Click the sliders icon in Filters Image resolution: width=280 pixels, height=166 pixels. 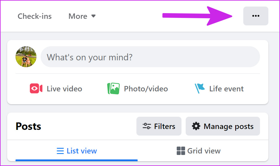147,126
